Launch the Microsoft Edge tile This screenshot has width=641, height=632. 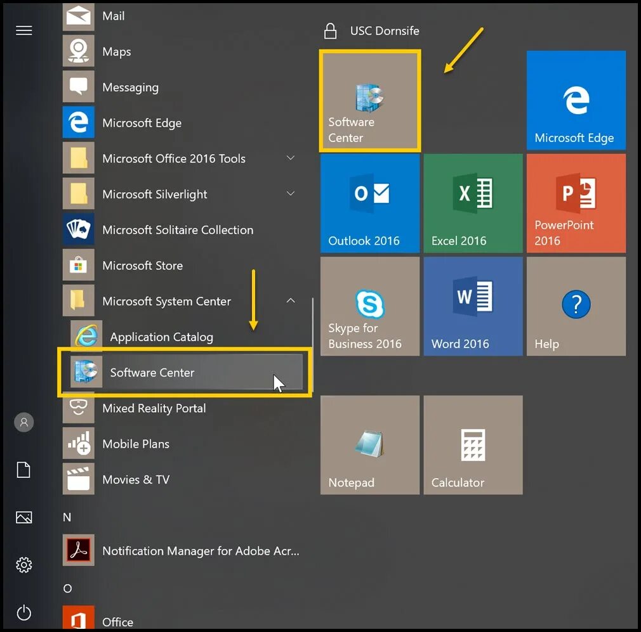coord(576,100)
